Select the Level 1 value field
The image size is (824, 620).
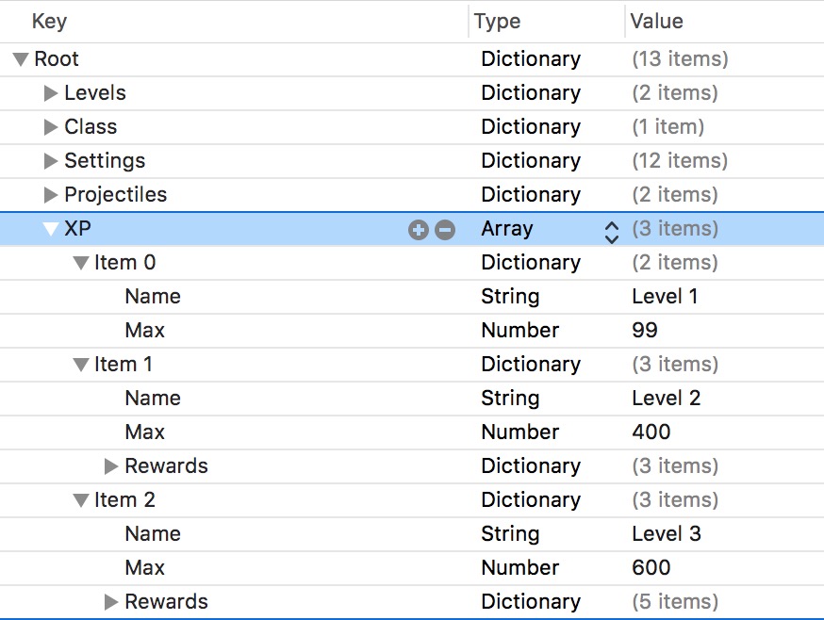(665, 297)
